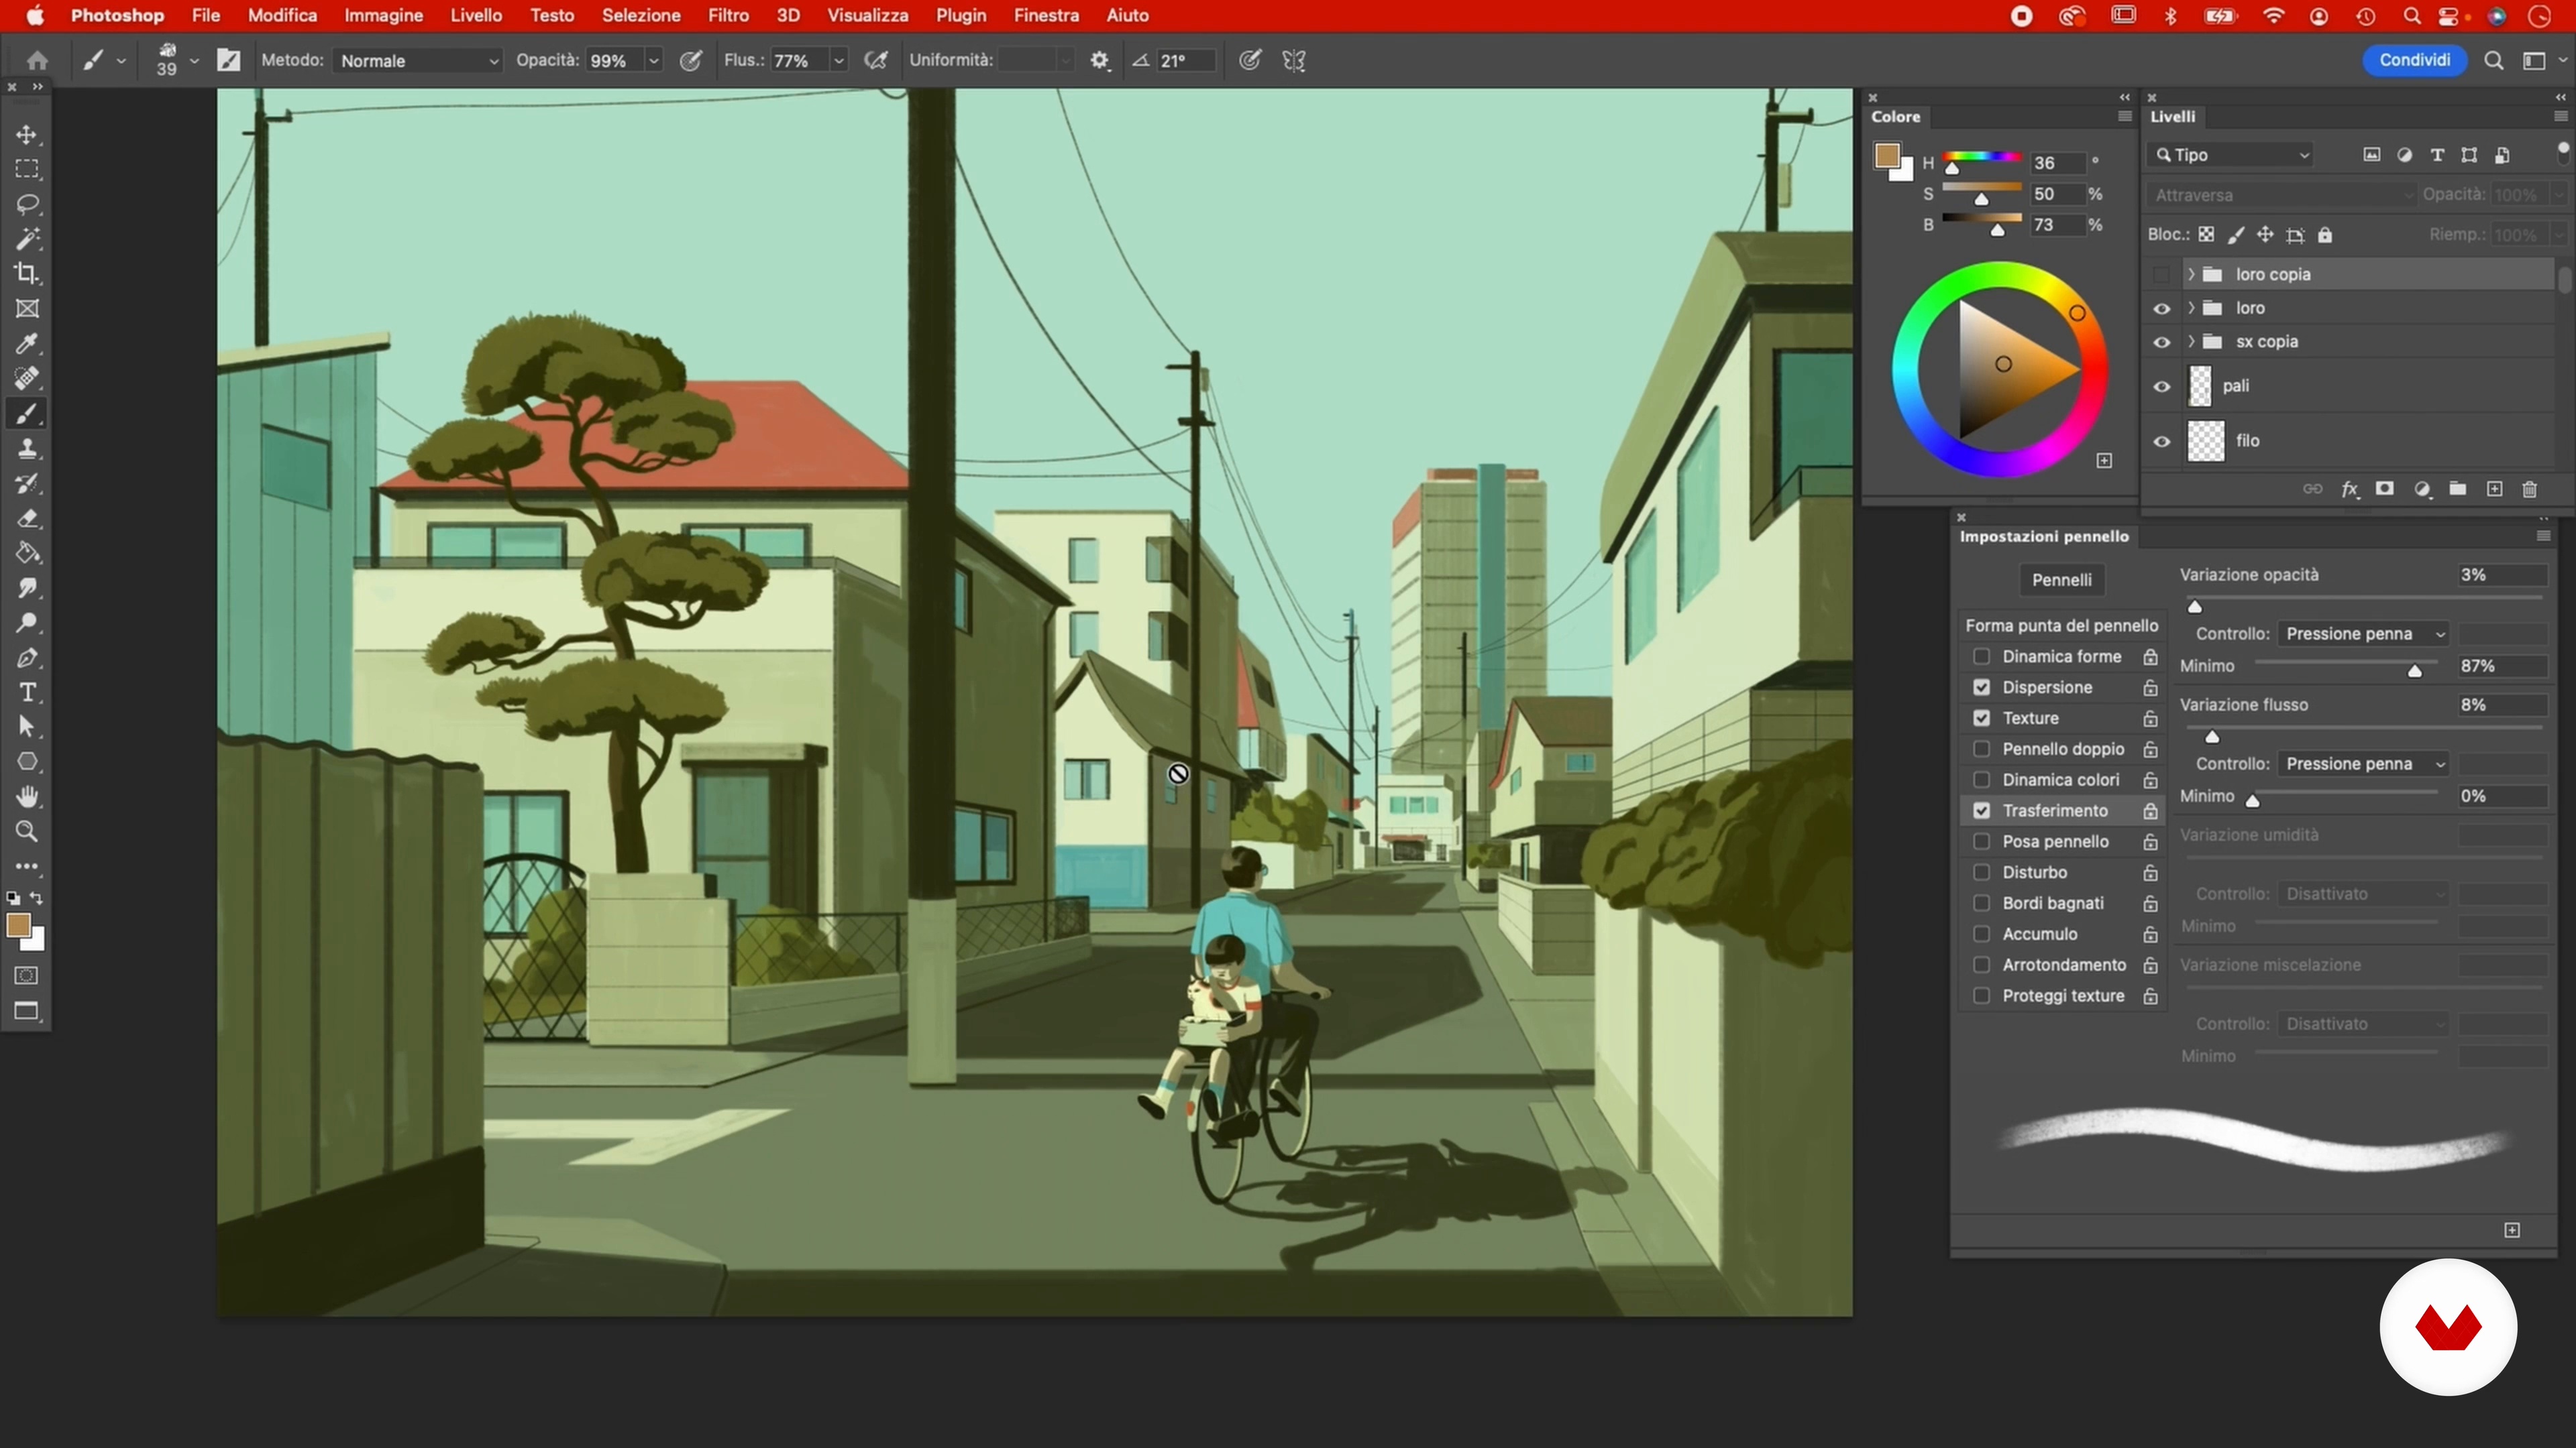Open the Metodo blend mode dropdown
This screenshot has width=2576, height=1448.
418,61
